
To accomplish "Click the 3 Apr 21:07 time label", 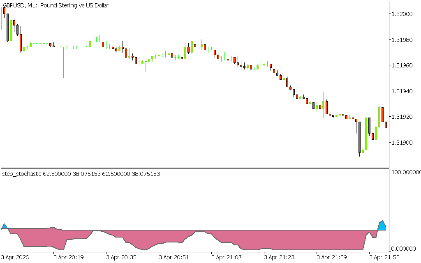I will pos(227,257).
